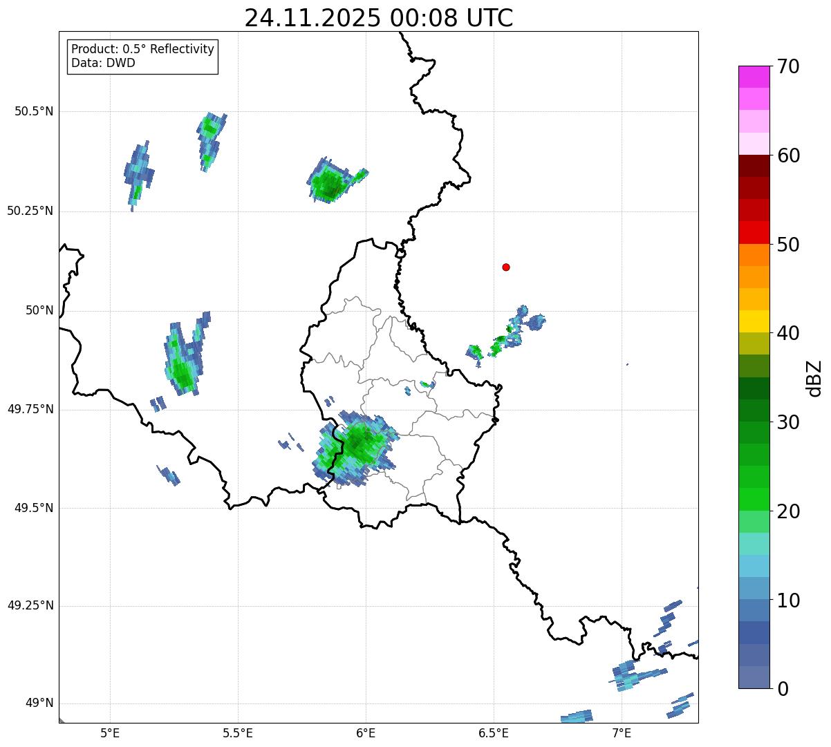Click the longitude label "6.5°E"
The width and height of the screenshot is (831, 747).
(x=494, y=733)
